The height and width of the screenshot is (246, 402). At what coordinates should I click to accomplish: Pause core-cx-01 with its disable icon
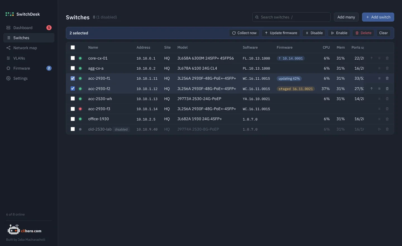[x=379, y=58]
